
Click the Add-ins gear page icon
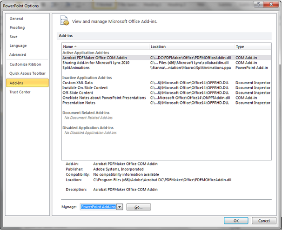tap(65, 21)
